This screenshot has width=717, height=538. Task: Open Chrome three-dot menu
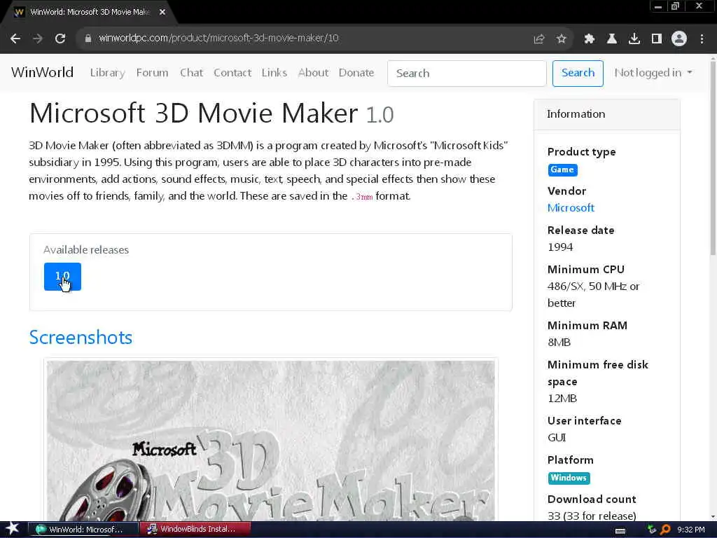click(x=702, y=39)
